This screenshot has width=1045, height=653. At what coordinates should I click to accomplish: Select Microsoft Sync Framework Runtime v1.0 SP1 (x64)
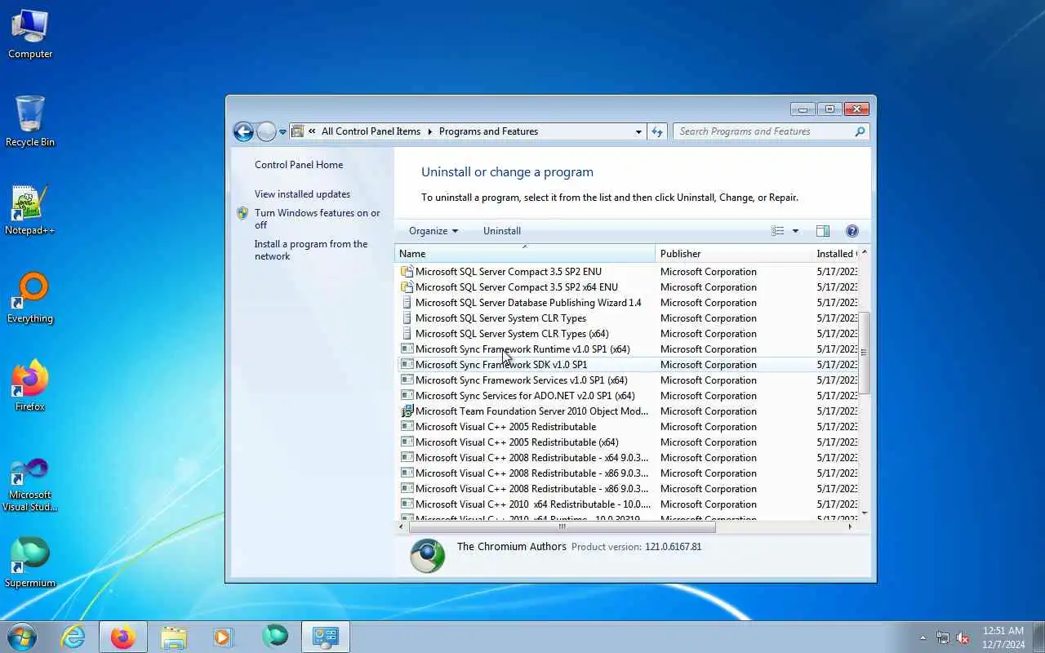coord(627,349)
